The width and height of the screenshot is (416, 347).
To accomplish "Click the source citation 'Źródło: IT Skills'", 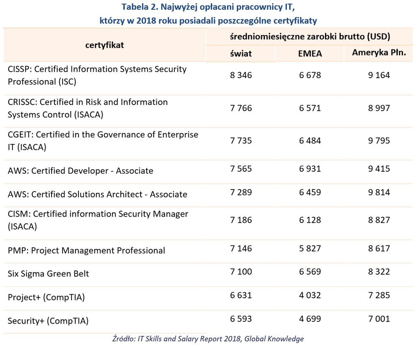I will (208, 338).
